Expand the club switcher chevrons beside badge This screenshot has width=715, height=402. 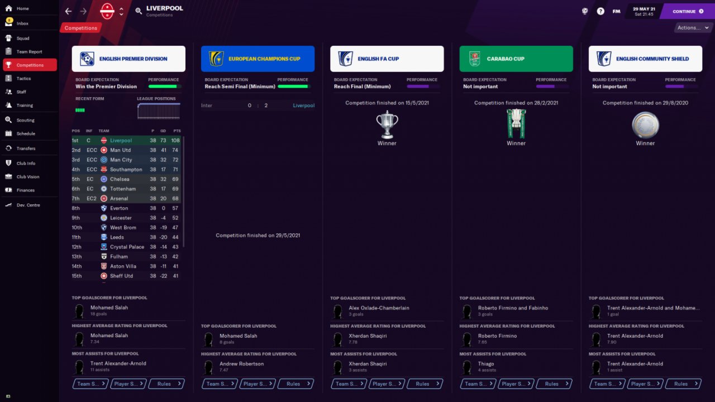(x=121, y=11)
